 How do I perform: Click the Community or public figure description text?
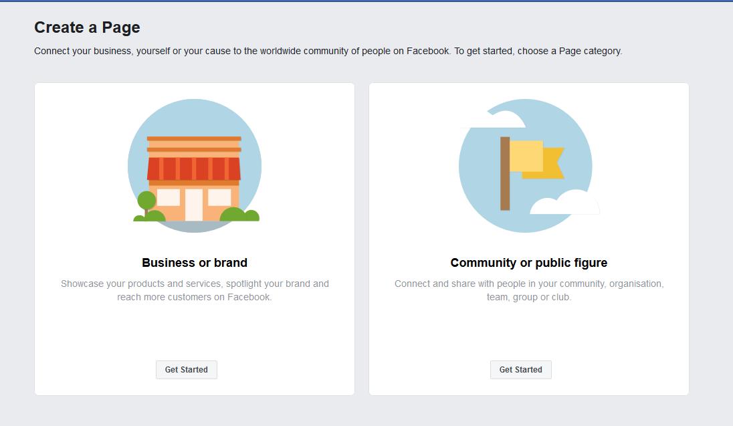pos(528,290)
